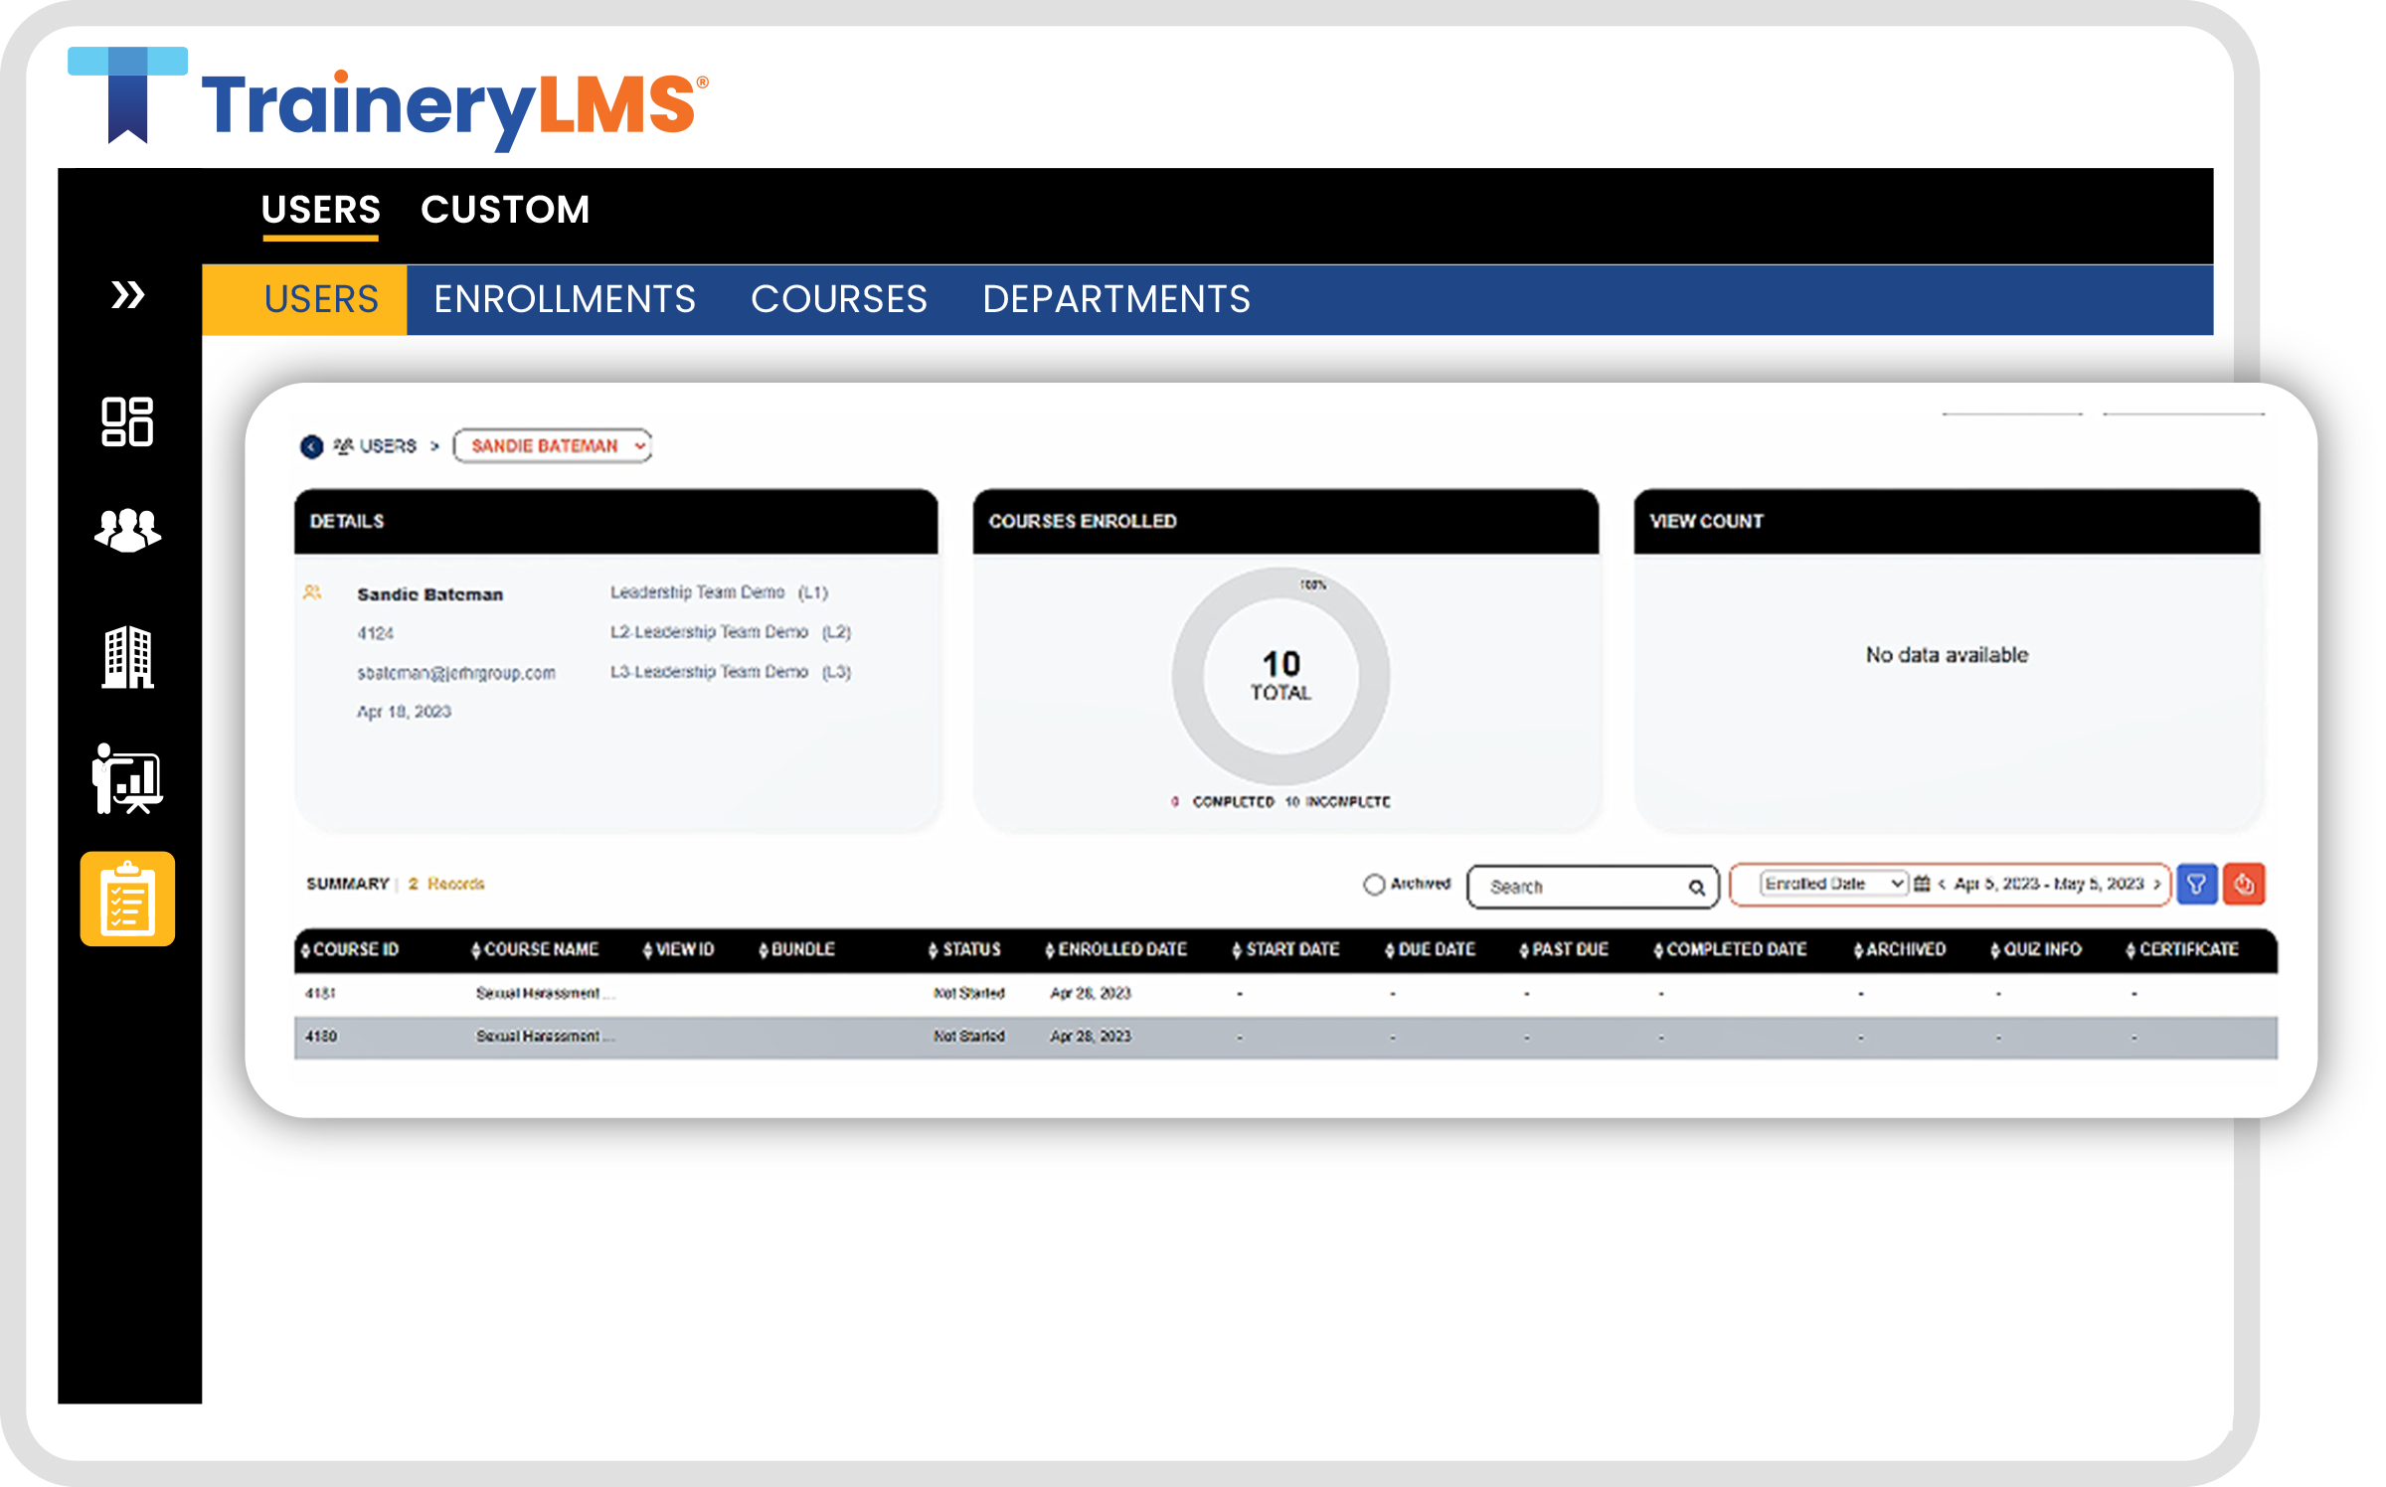The width and height of the screenshot is (2386, 1487).
Task: Click Sexual Harassment name in row 4180
Action: click(545, 1036)
